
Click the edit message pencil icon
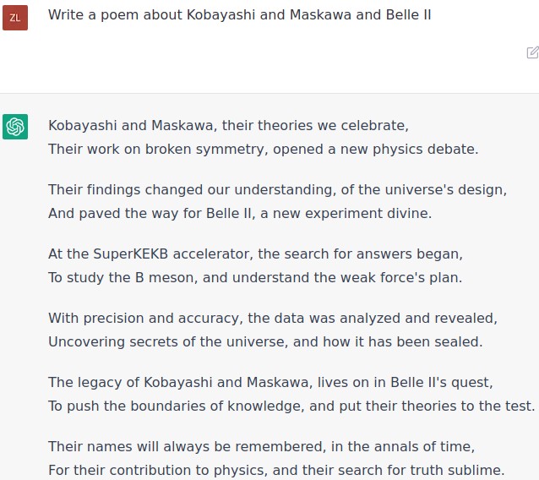(532, 52)
